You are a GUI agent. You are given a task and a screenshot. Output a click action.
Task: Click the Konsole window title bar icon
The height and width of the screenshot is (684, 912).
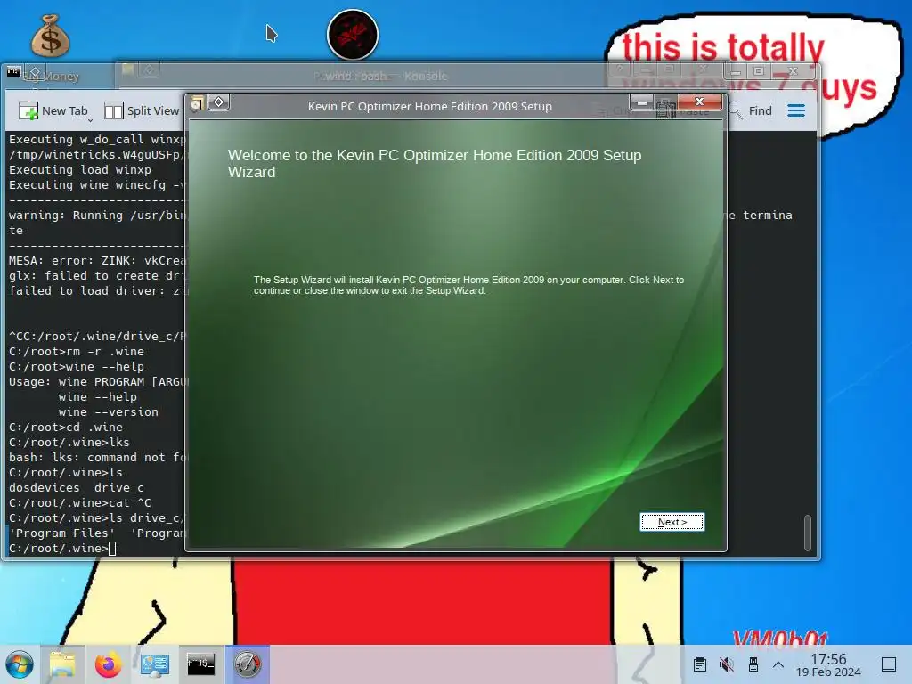[14, 72]
